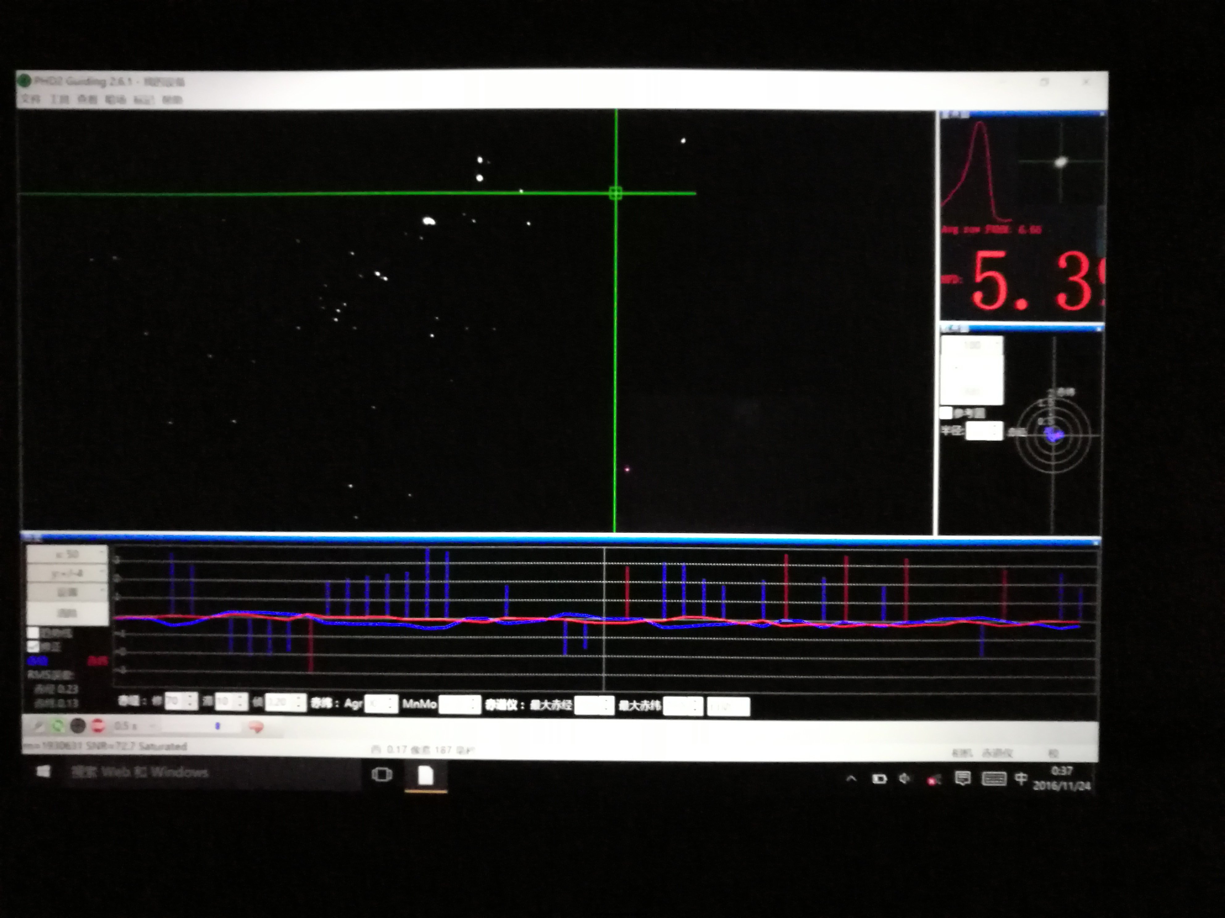Click the volume speaker tray icon

coord(905,779)
